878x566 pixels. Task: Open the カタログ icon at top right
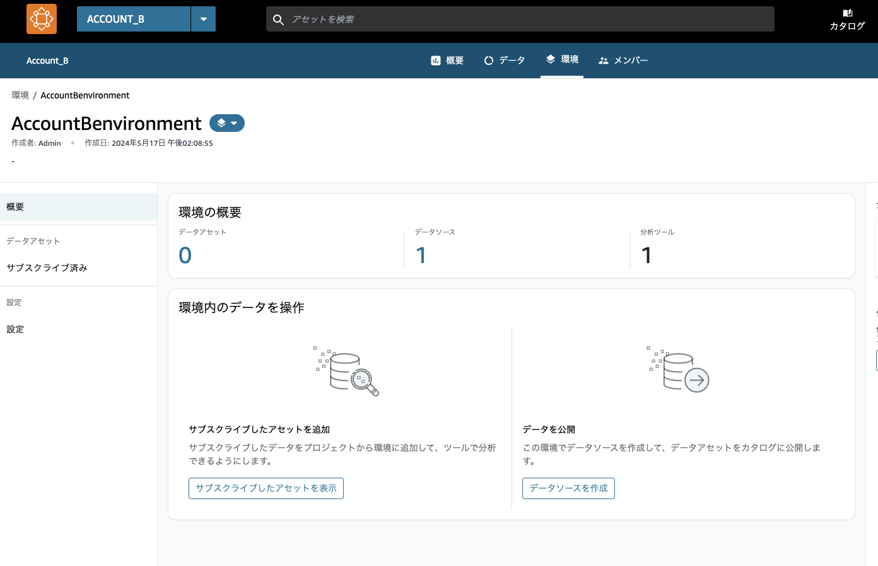coord(847,14)
